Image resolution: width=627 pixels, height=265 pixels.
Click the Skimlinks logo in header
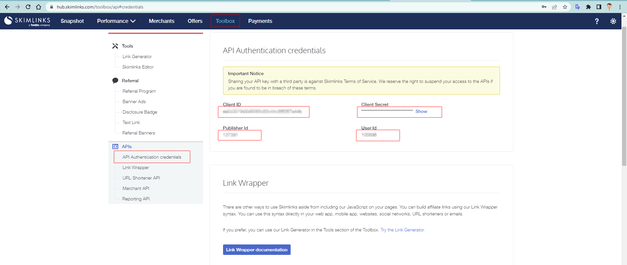pos(27,21)
